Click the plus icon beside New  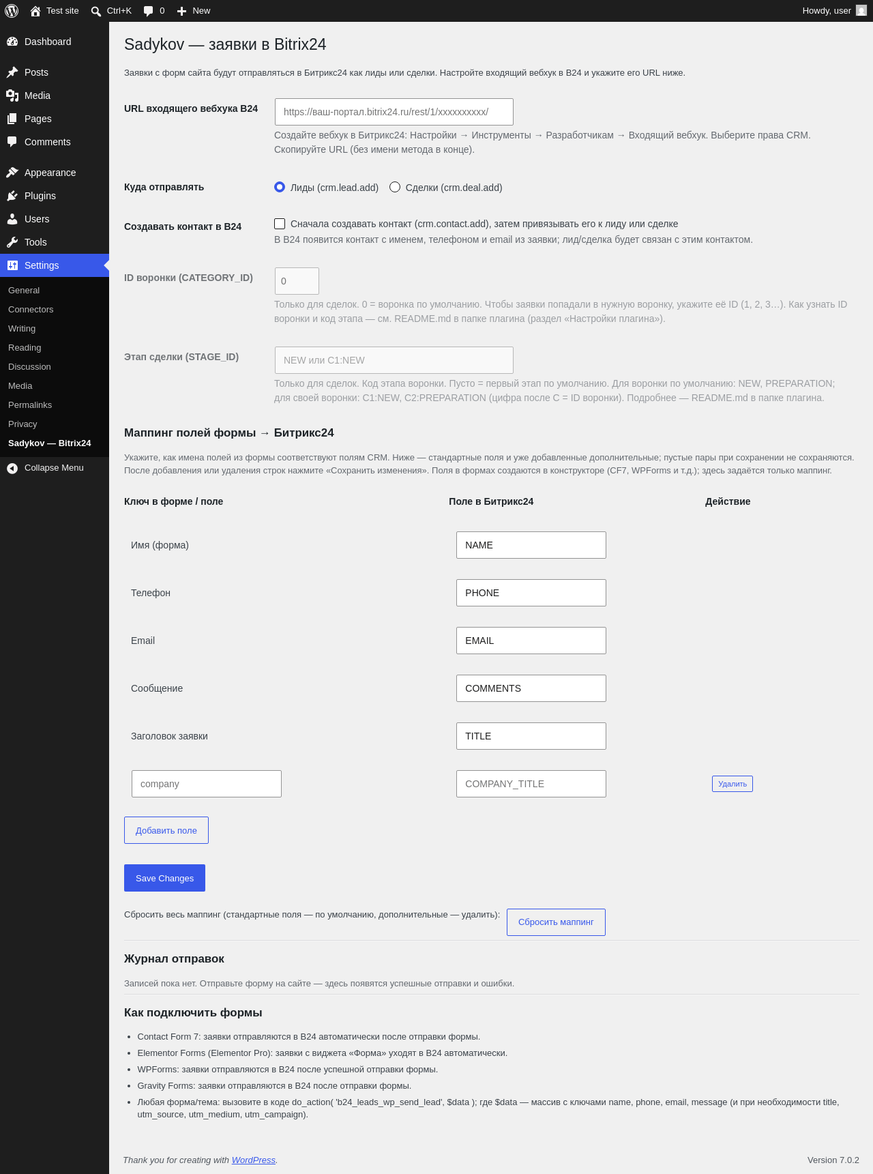(181, 11)
